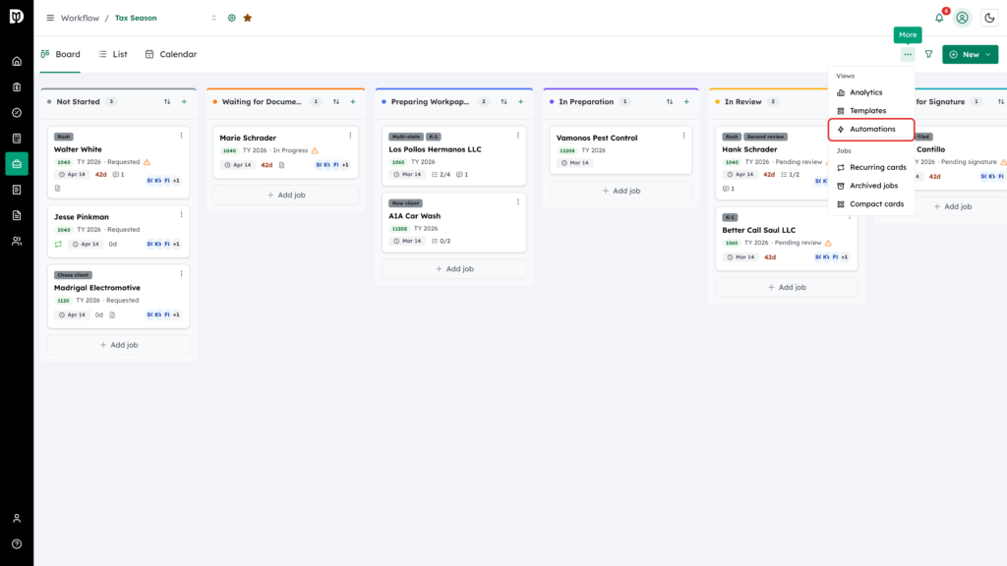Open Marie Schrader card options menu
The width and height of the screenshot is (1007, 566).
pos(350,136)
